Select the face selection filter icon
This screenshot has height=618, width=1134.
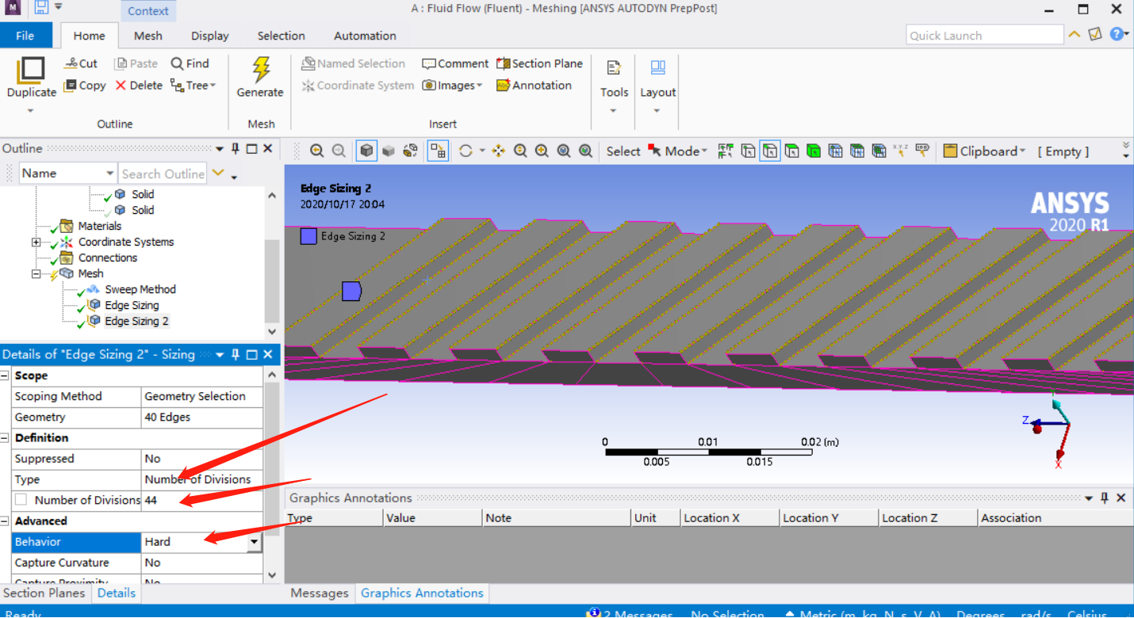point(791,151)
